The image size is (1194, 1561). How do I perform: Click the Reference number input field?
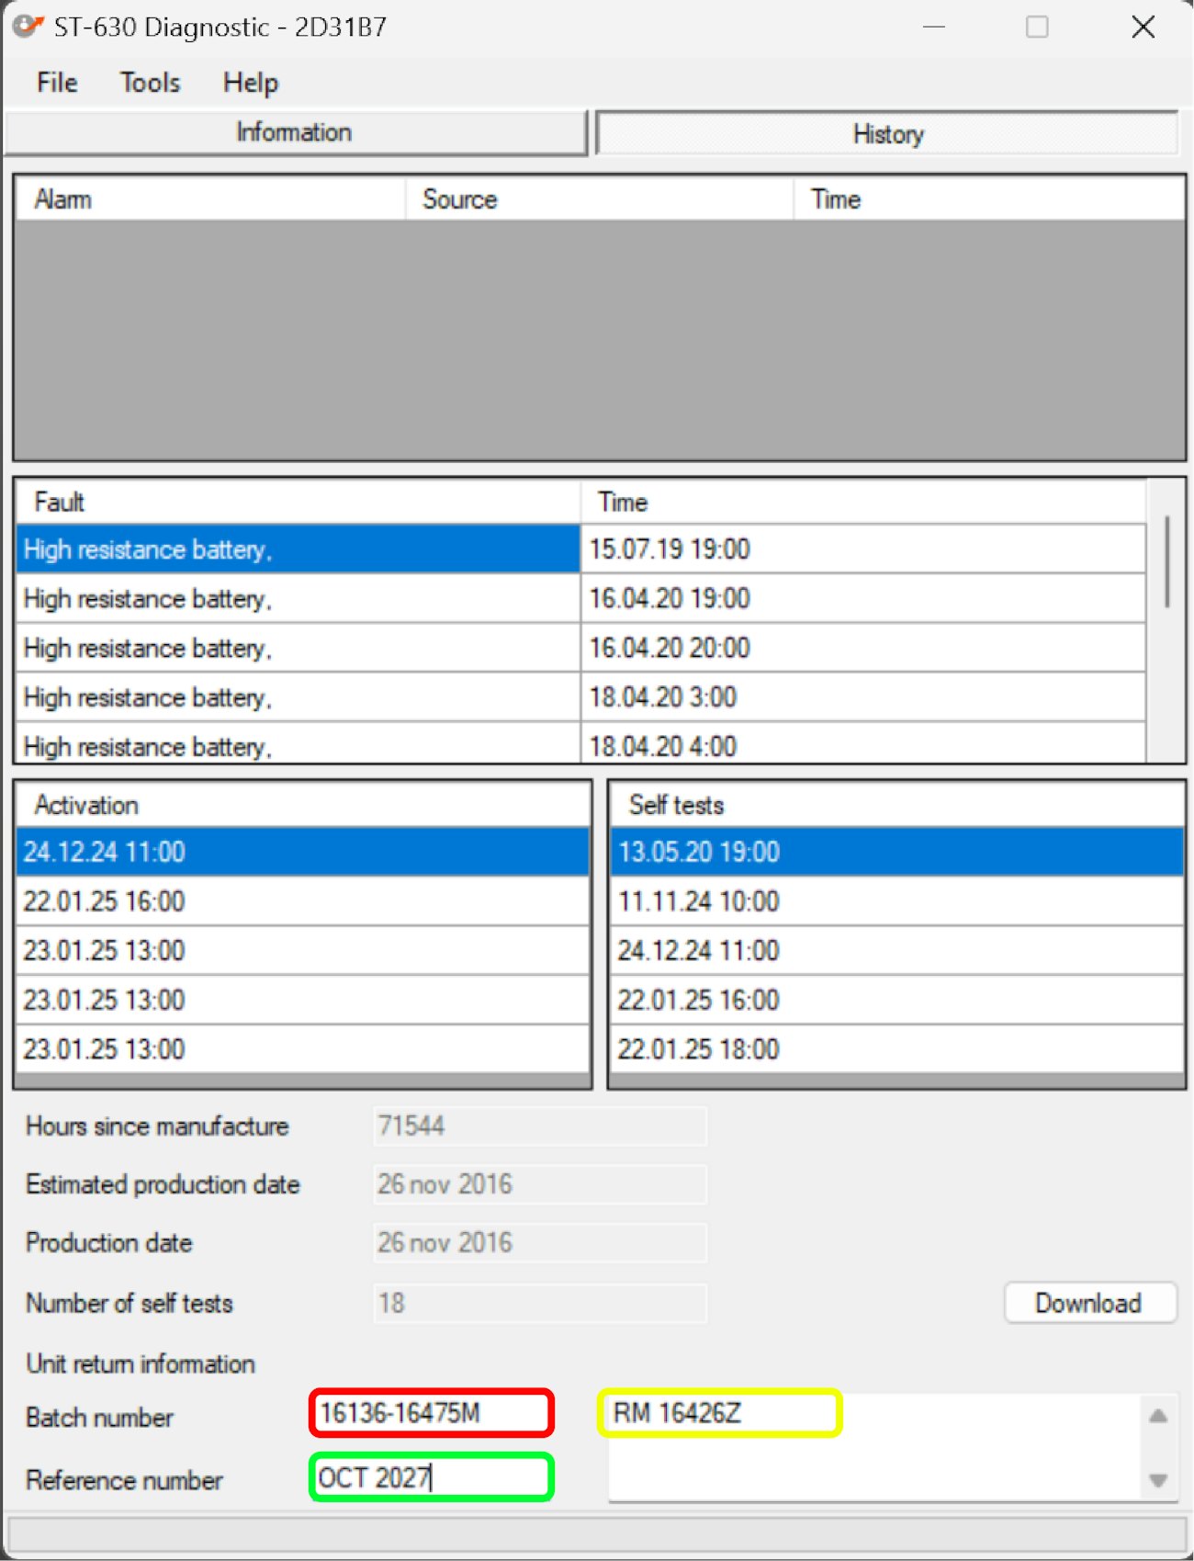pyautogui.click(x=431, y=1477)
